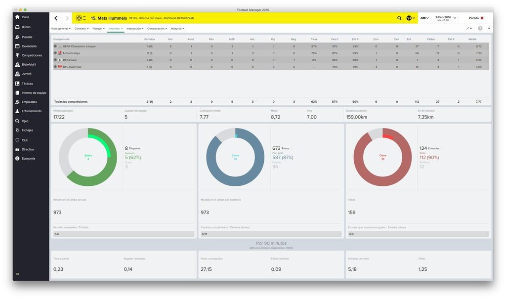The image size is (506, 299).
Task: Click the DFL-Supercup competition logo
Action: [60, 67]
